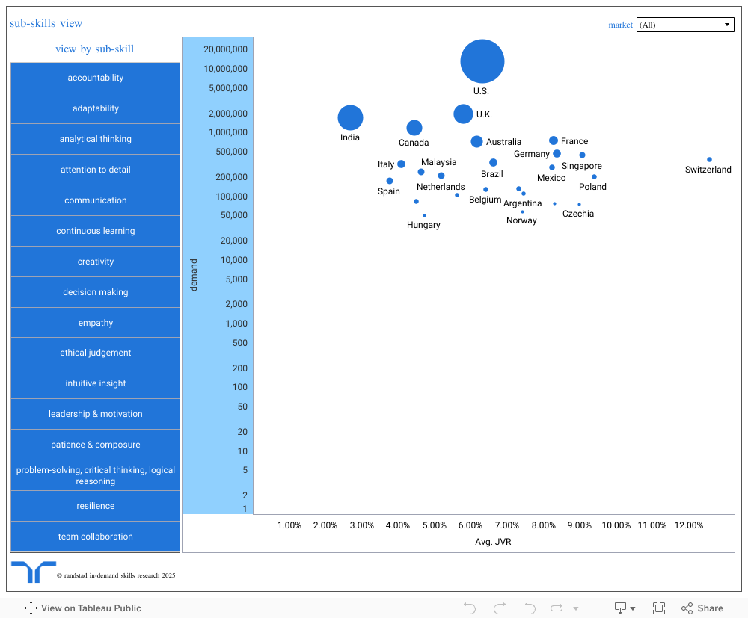748x618 pixels.
Task: Click the revert icon in toolbar
Action: click(529, 608)
